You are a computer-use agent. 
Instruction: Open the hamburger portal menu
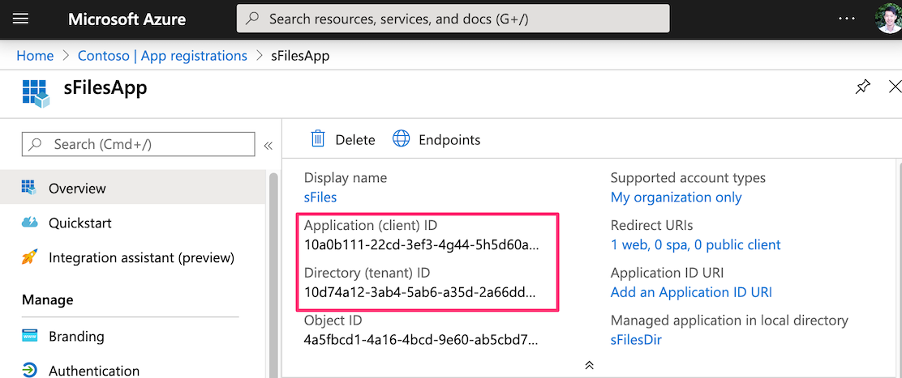point(21,19)
